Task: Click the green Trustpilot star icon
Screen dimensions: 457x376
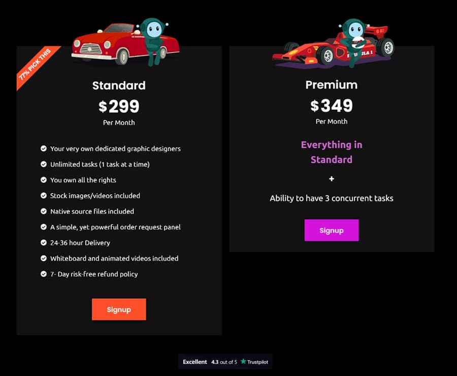Action: click(x=243, y=361)
